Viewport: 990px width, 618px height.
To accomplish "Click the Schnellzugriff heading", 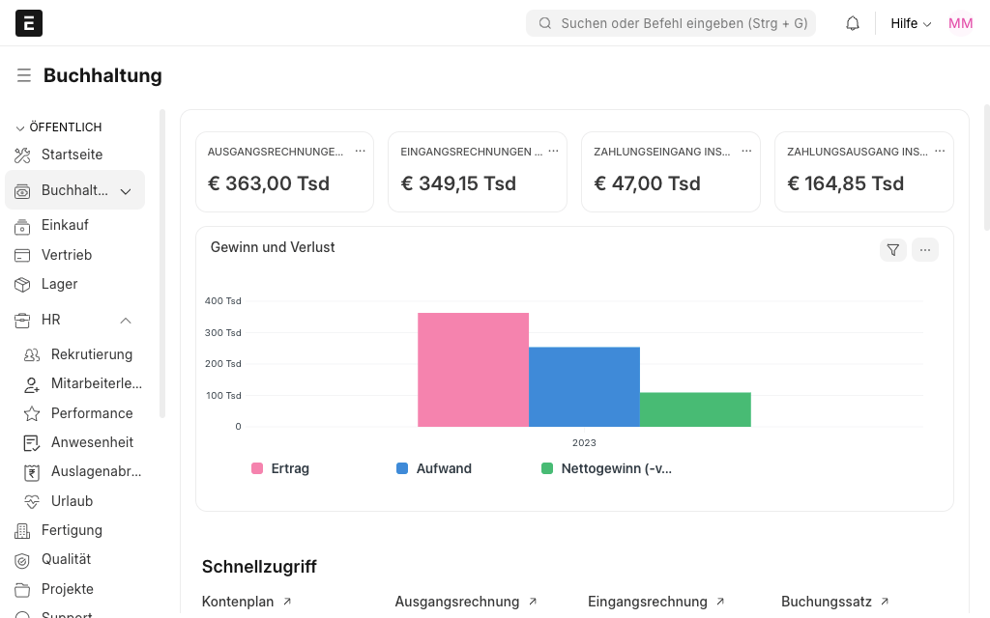I will (x=259, y=566).
